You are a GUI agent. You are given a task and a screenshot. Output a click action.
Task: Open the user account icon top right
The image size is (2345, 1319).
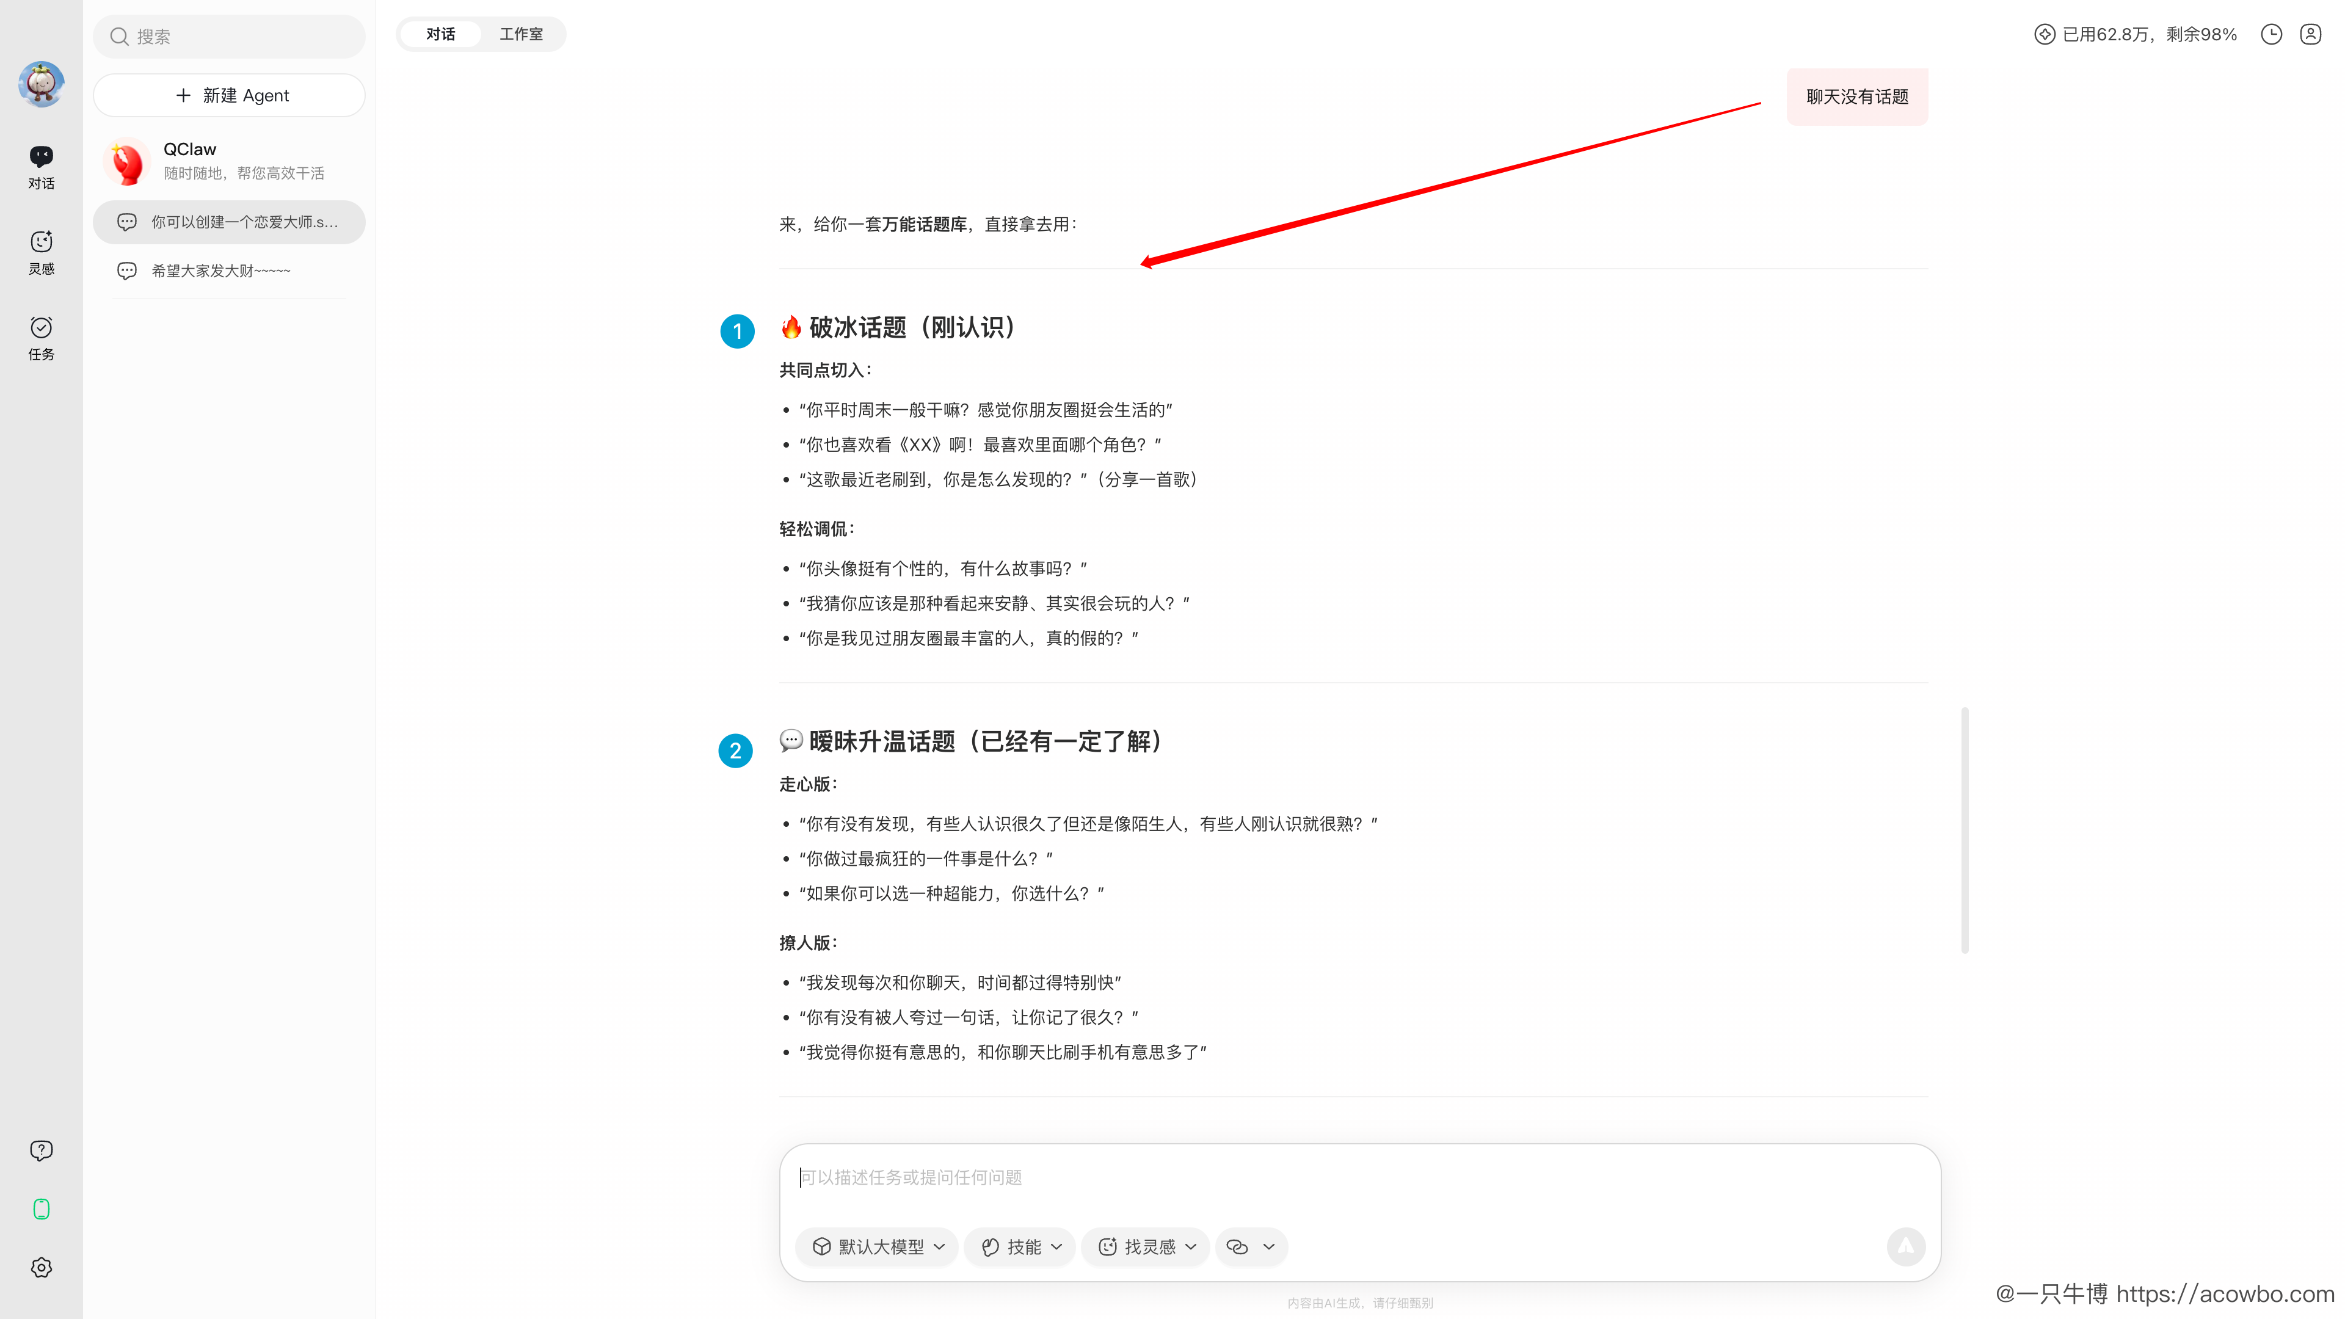point(2310,35)
